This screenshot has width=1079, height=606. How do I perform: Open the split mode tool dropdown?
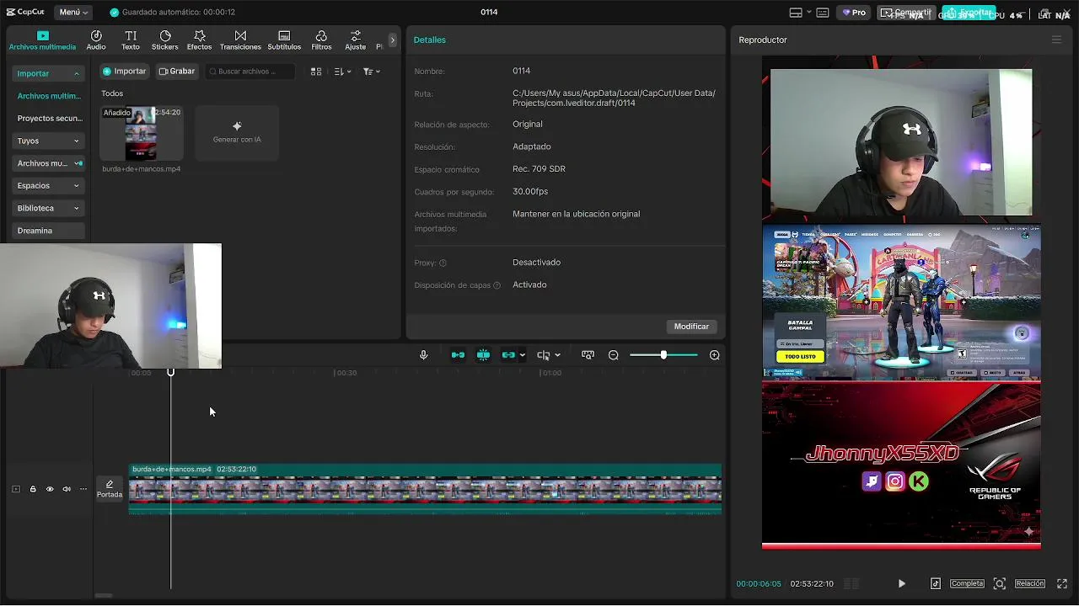point(548,355)
